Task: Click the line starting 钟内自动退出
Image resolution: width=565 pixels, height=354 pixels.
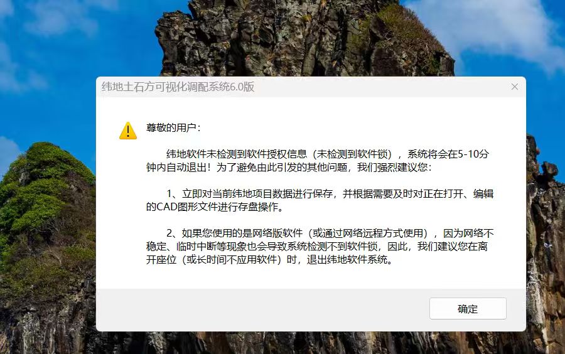Action: [288, 167]
